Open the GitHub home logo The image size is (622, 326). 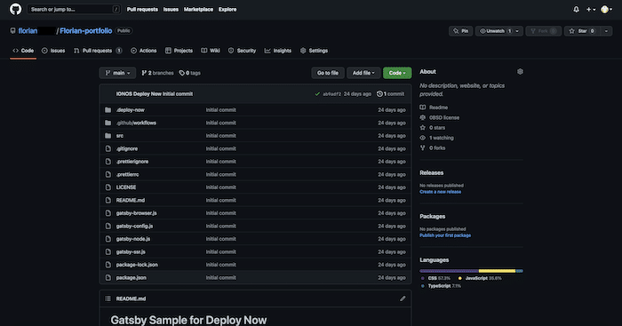coord(15,9)
